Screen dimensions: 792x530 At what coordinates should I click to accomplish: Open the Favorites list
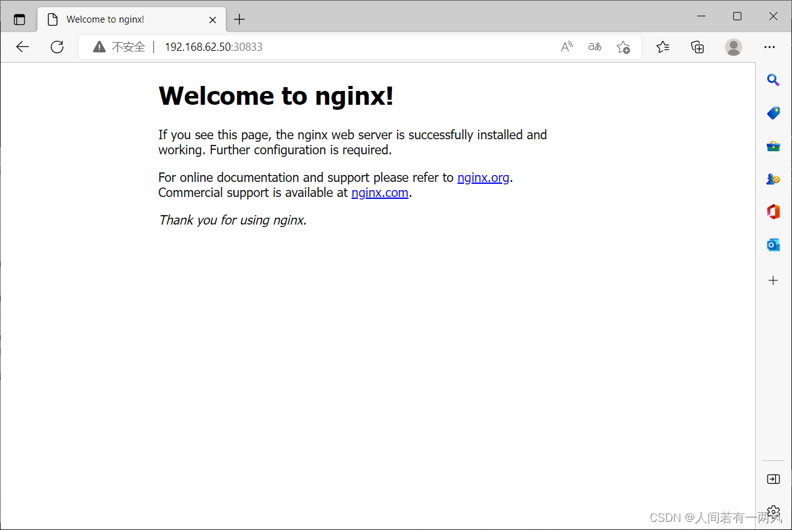pos(663,46)
